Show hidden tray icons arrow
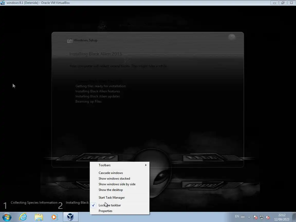The image size is (296, 222). pyautogui.click(x=249, y=217)
